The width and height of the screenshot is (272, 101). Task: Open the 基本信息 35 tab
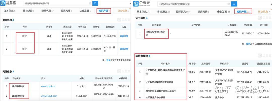point(143,12)
